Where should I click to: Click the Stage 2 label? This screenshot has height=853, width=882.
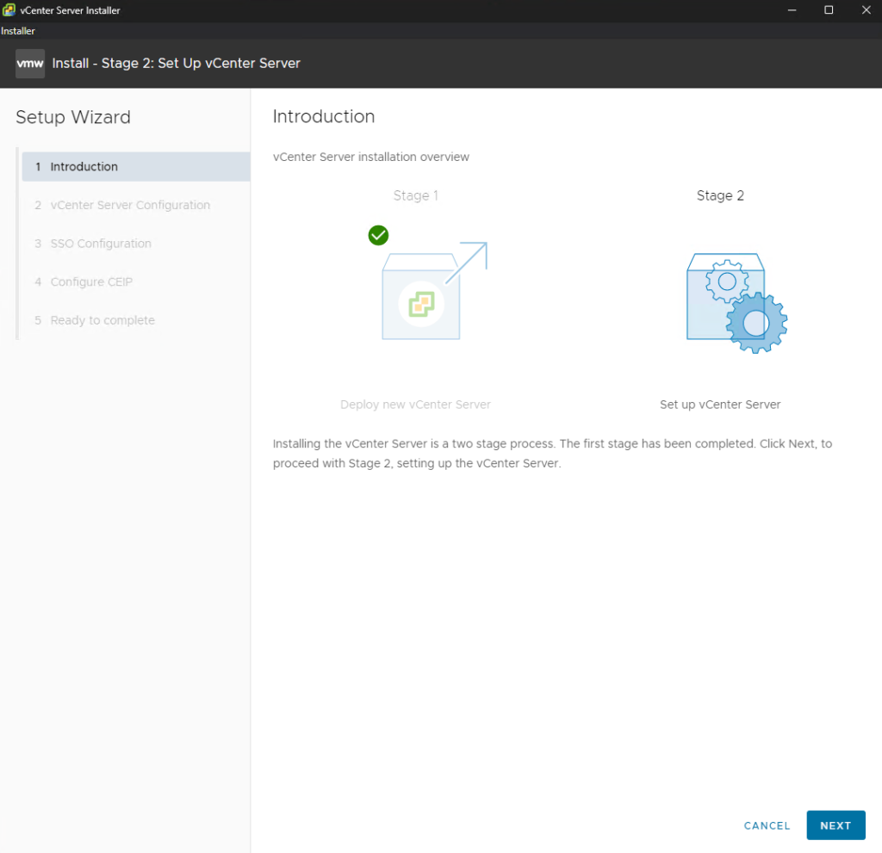pyautogui.click(x=720, y=195)
